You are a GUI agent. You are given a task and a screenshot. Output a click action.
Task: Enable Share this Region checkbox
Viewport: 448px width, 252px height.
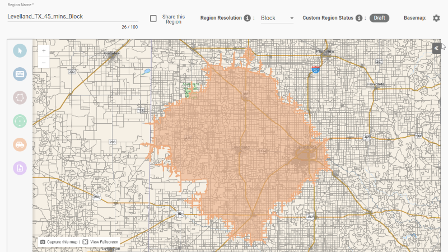point(153,18)
